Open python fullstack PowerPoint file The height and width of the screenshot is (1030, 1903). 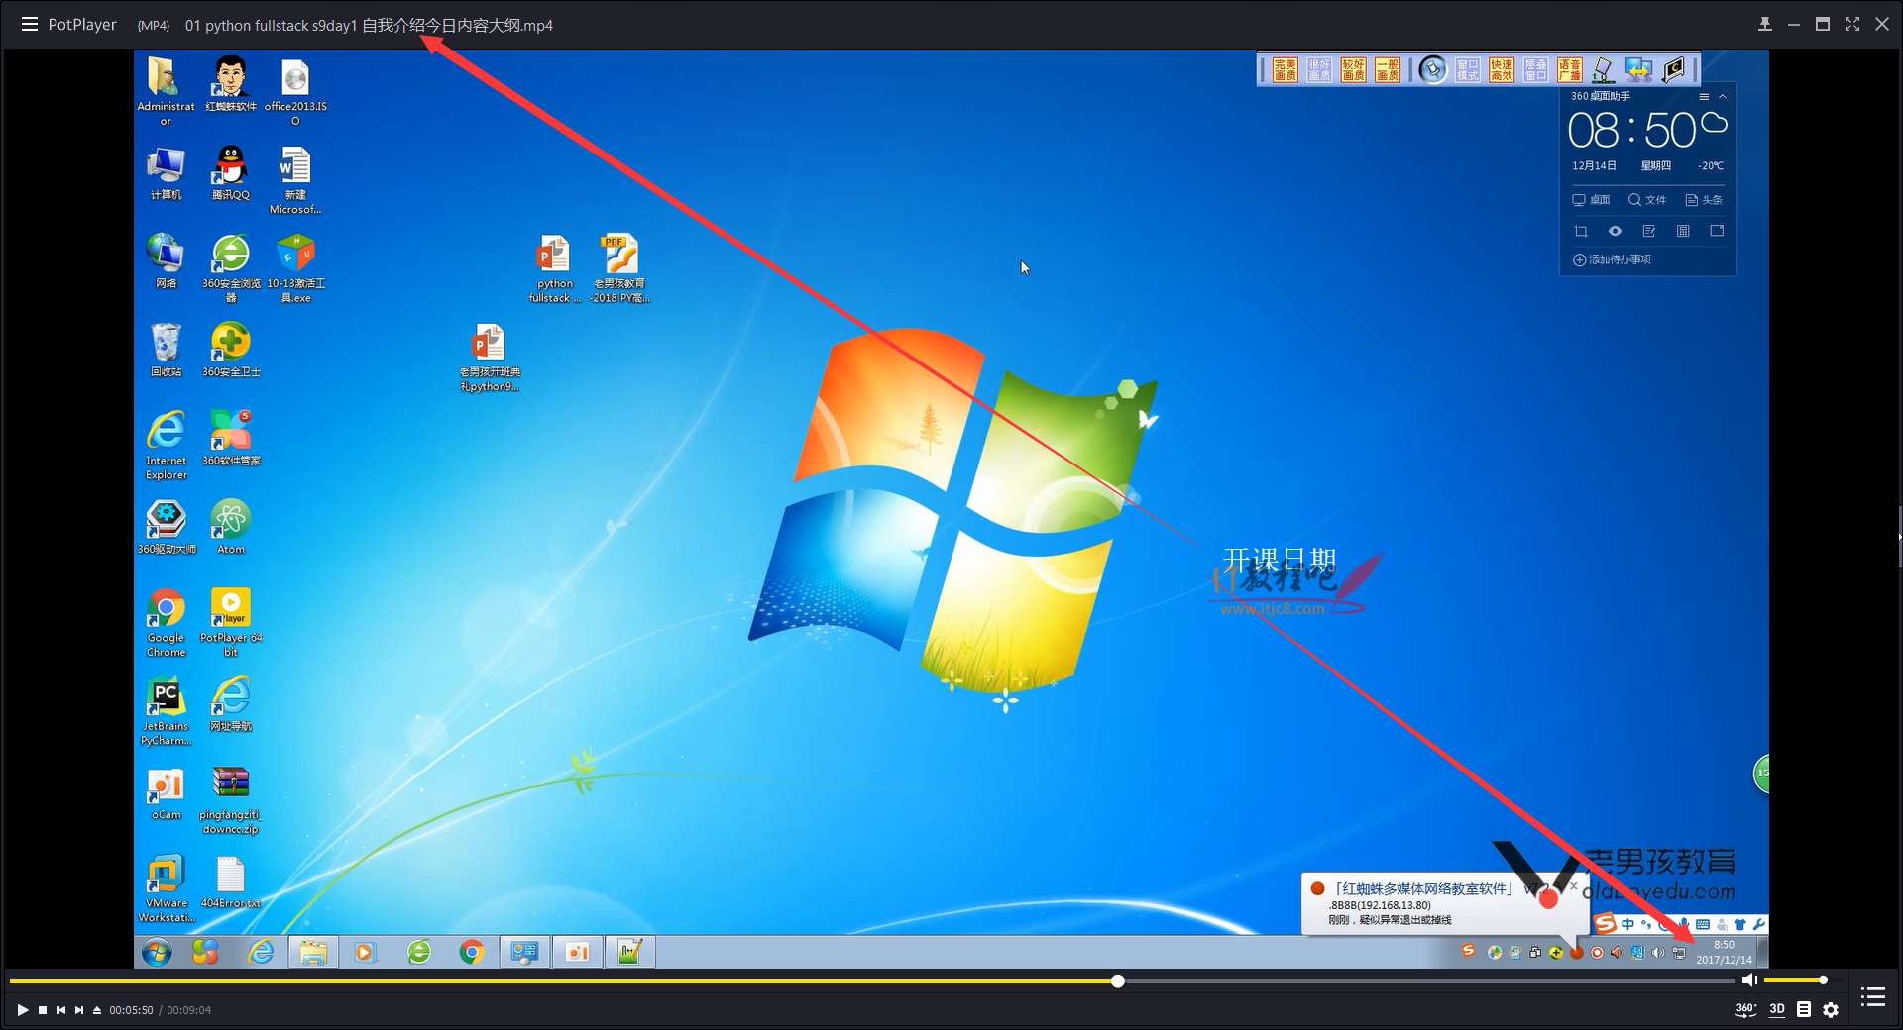(554, 268)
